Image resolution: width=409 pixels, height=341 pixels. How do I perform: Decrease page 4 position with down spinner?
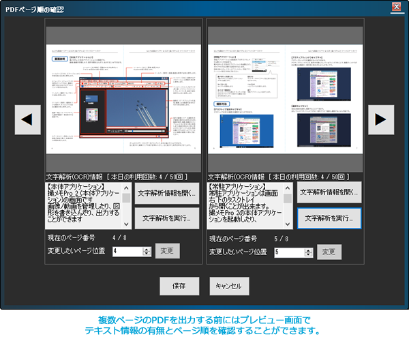(147, 254)
